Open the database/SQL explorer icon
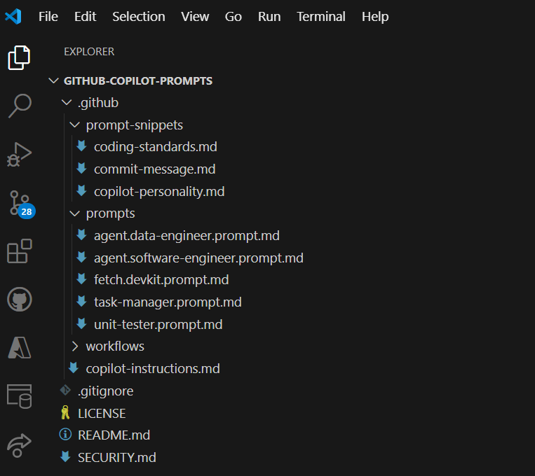The height and width of the screenshot is (476, 535). [x=20, y=396]
